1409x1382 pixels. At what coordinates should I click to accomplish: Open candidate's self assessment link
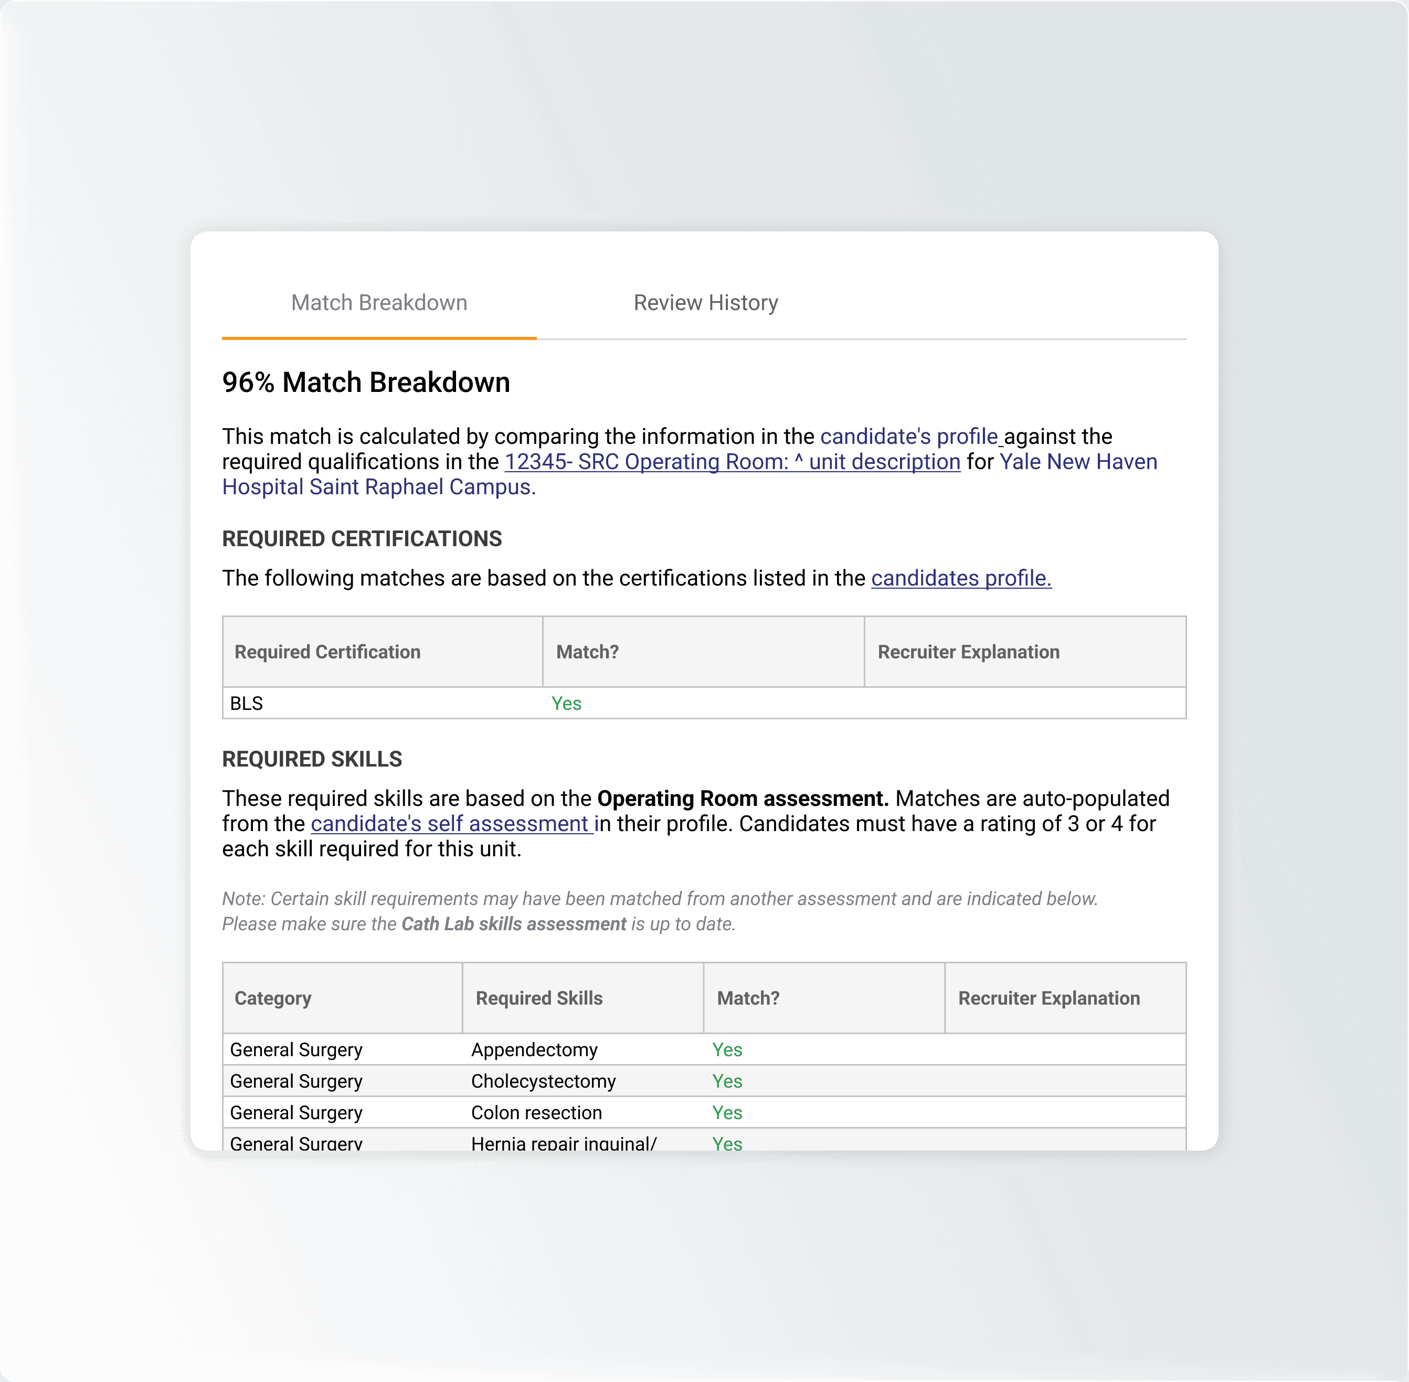tap(450, 824)
